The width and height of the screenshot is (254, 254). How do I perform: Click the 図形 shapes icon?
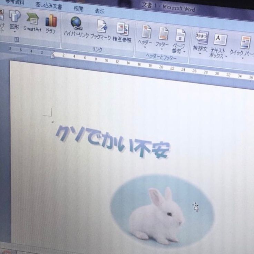(14, 17)
